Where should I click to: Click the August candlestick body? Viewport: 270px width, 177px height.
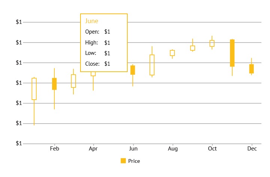tap(172, 53)
